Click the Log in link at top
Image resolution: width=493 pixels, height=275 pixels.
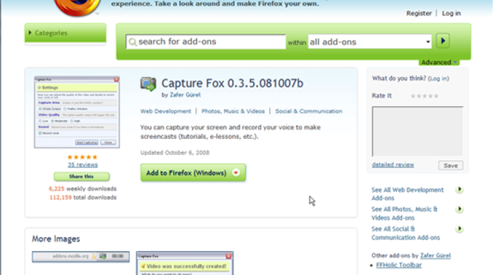click(x=451, y=13)
